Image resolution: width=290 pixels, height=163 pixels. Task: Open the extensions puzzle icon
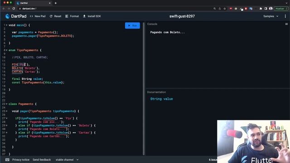pyautogui.click(x=261, y=9)
